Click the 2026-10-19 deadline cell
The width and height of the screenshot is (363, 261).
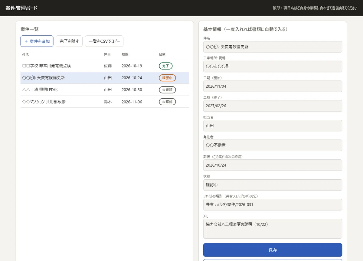click(132, 66)
